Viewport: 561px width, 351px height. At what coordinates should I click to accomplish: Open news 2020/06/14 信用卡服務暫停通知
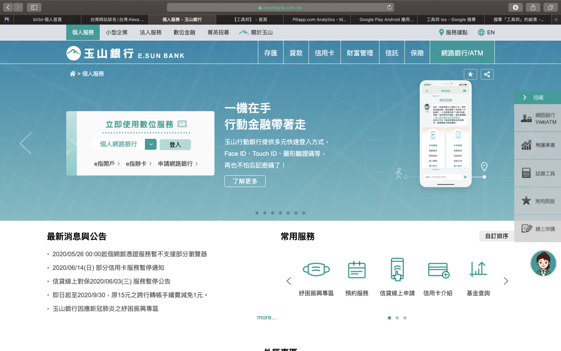point(108,268)
